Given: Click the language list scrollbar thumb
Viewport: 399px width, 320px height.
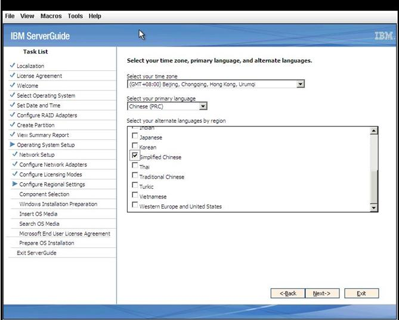Looking at the screenshot, I should [374, 187].
